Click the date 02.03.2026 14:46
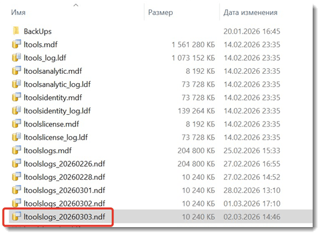This screenshot has height=242, width=322. click(x=252, y=217)
